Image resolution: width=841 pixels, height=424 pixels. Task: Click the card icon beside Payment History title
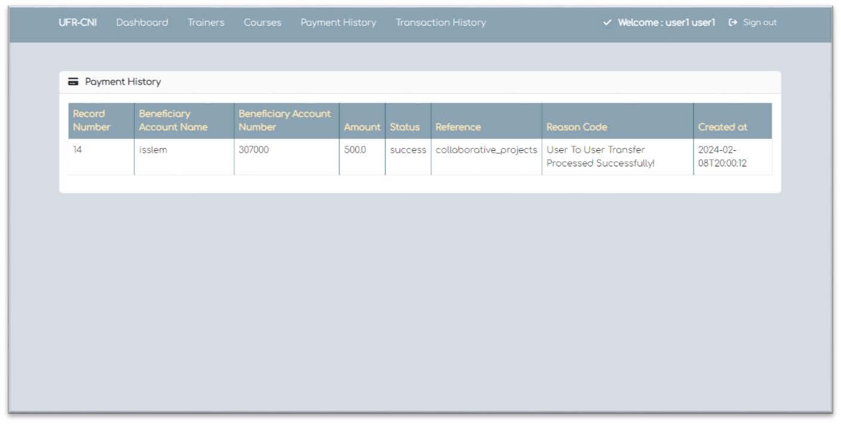click(73, 81)
